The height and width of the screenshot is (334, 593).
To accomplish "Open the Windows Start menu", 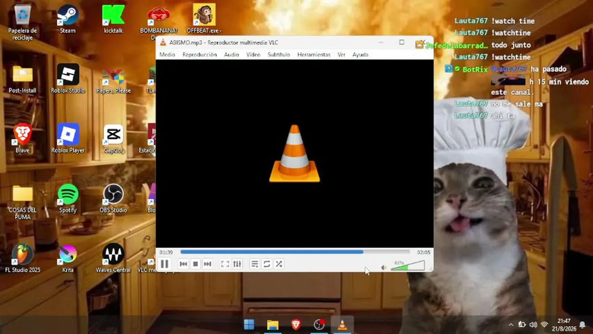I will tap(249, 324).
